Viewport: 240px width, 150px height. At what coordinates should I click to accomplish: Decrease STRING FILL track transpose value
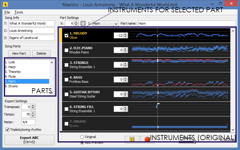click(125, 110)
